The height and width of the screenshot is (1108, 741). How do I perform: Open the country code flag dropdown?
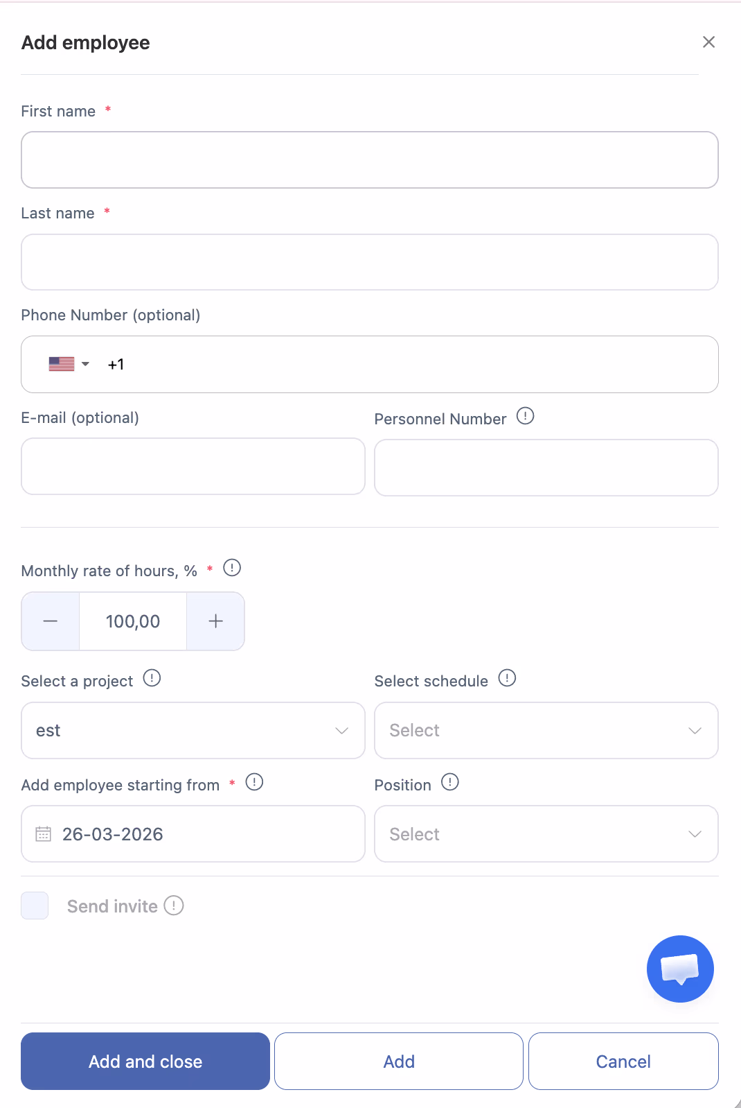click(x=69, y=364)
